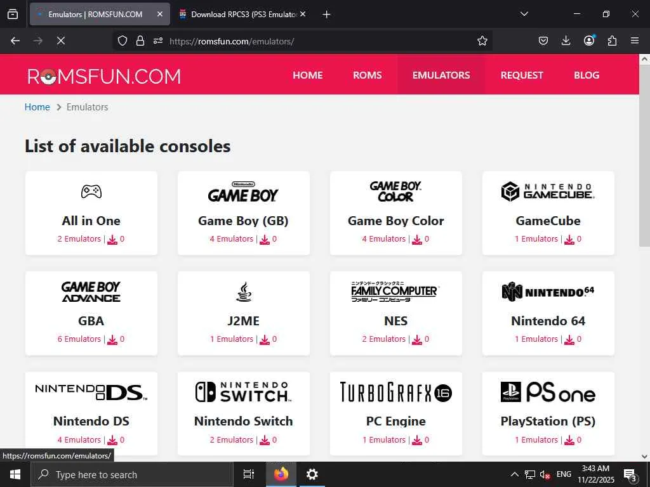Save page to Pocket icon
The height and width of the screenshot is (487, 650).
coord(543,41)
